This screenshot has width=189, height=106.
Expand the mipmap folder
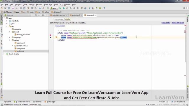(x=10, y=37)
